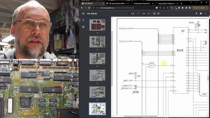Open the tab search dropdown
Viewport: 210px width, 118px height.
191,2
